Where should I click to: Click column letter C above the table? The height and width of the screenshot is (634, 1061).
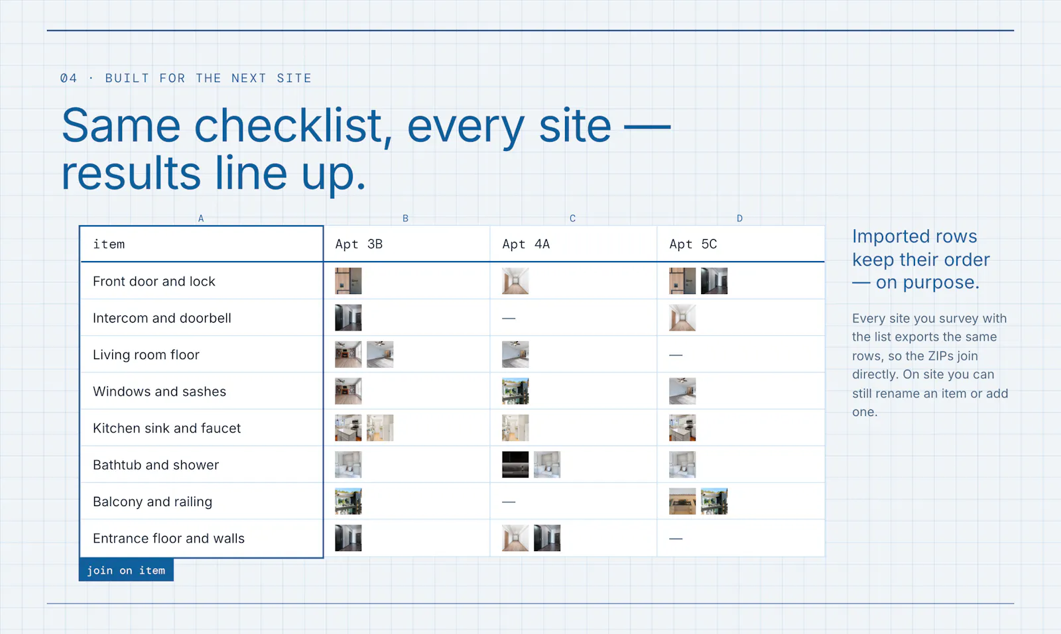click(x=572, y=218)
